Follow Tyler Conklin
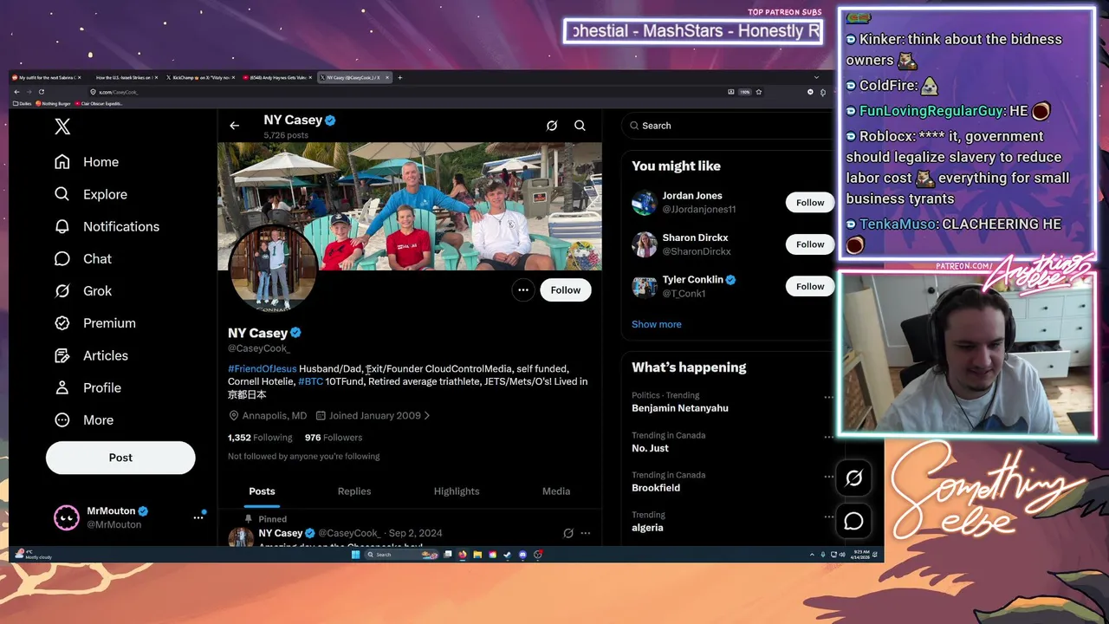This screenshot has width=1109, height=624. [x=810, y=286]
